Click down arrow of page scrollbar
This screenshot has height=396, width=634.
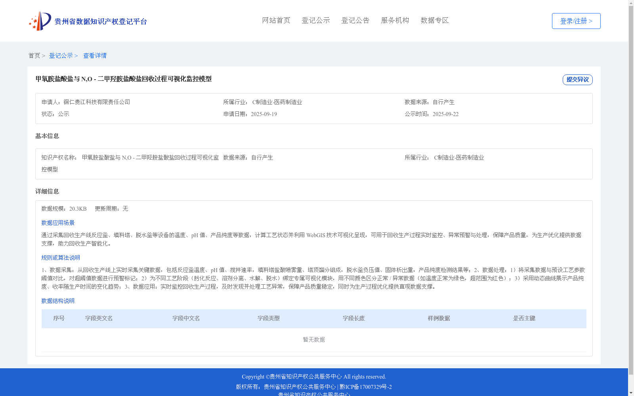[631, 393]
